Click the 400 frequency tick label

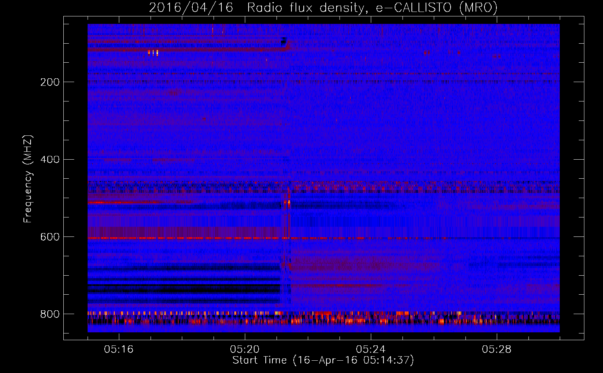tap(50, 160)
